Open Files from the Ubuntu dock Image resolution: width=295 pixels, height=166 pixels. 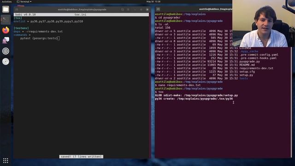[x=6, y=9]
